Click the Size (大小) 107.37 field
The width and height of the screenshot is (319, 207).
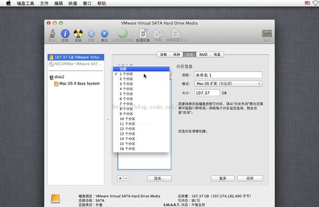coord(207,93)
